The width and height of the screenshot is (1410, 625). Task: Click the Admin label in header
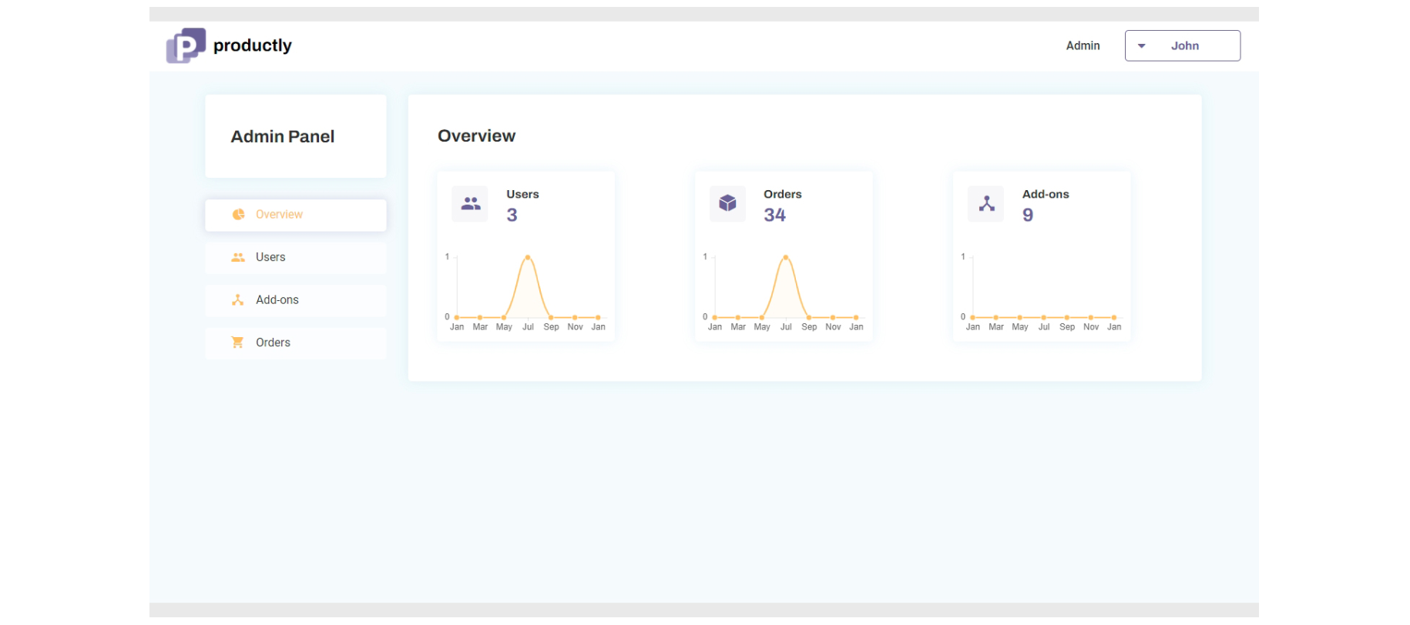point(1083,46)
